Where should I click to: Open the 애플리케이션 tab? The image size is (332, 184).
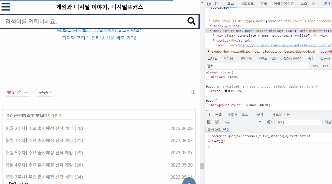(284, 4)
